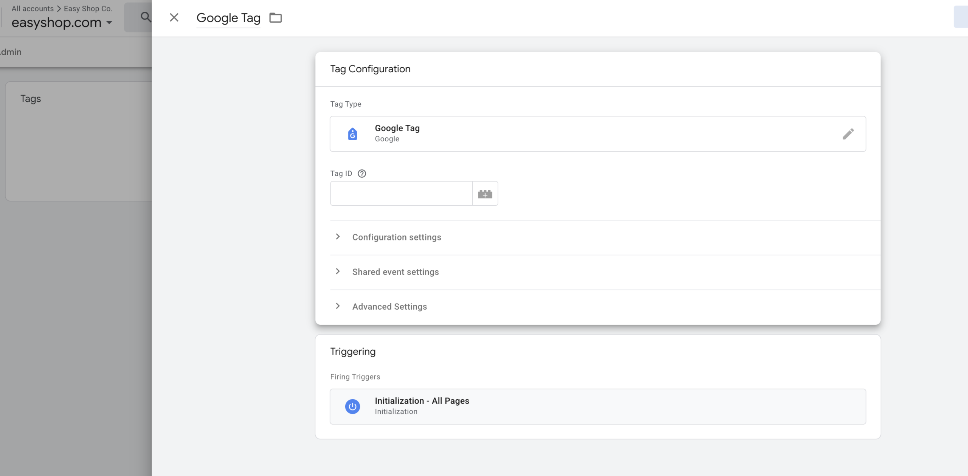
Task: Click the Tags heading in background
Action: click(x=31, y=99)
